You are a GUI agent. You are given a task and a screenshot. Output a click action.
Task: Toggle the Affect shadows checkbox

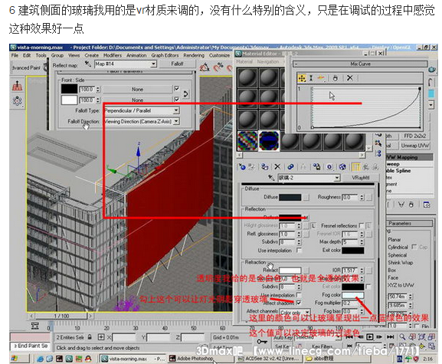tap(299, 303)
